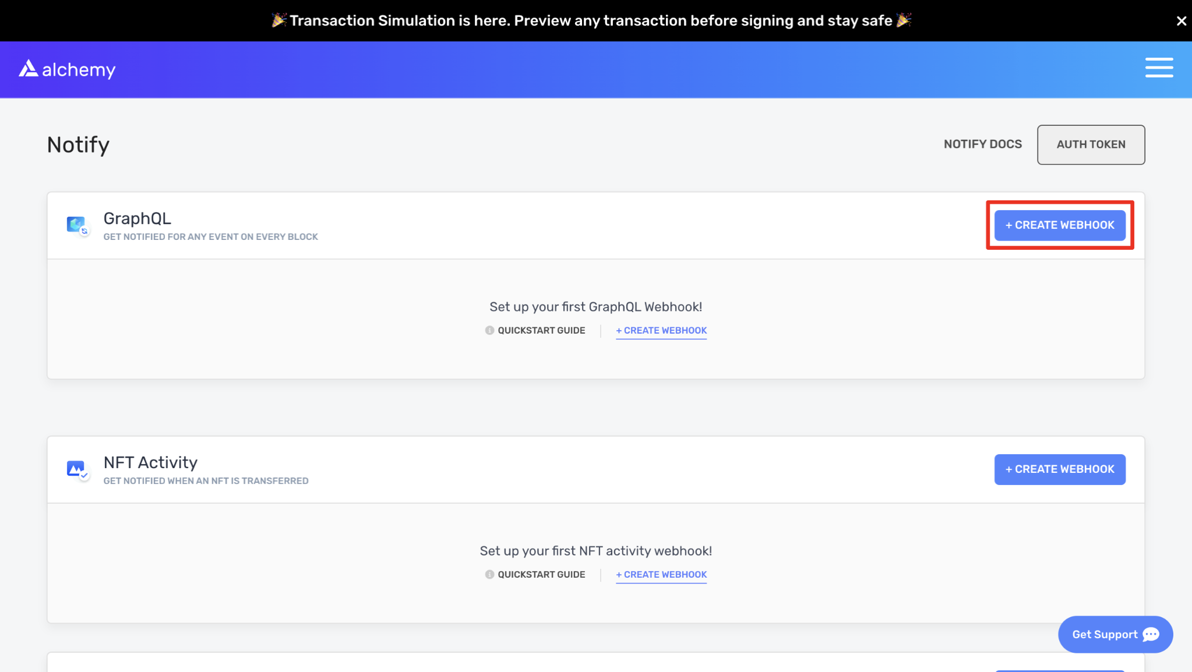The width and height of the screenshot is (1192, 672).
Task: Click the NFT Activity section heading
Action: 150,462
